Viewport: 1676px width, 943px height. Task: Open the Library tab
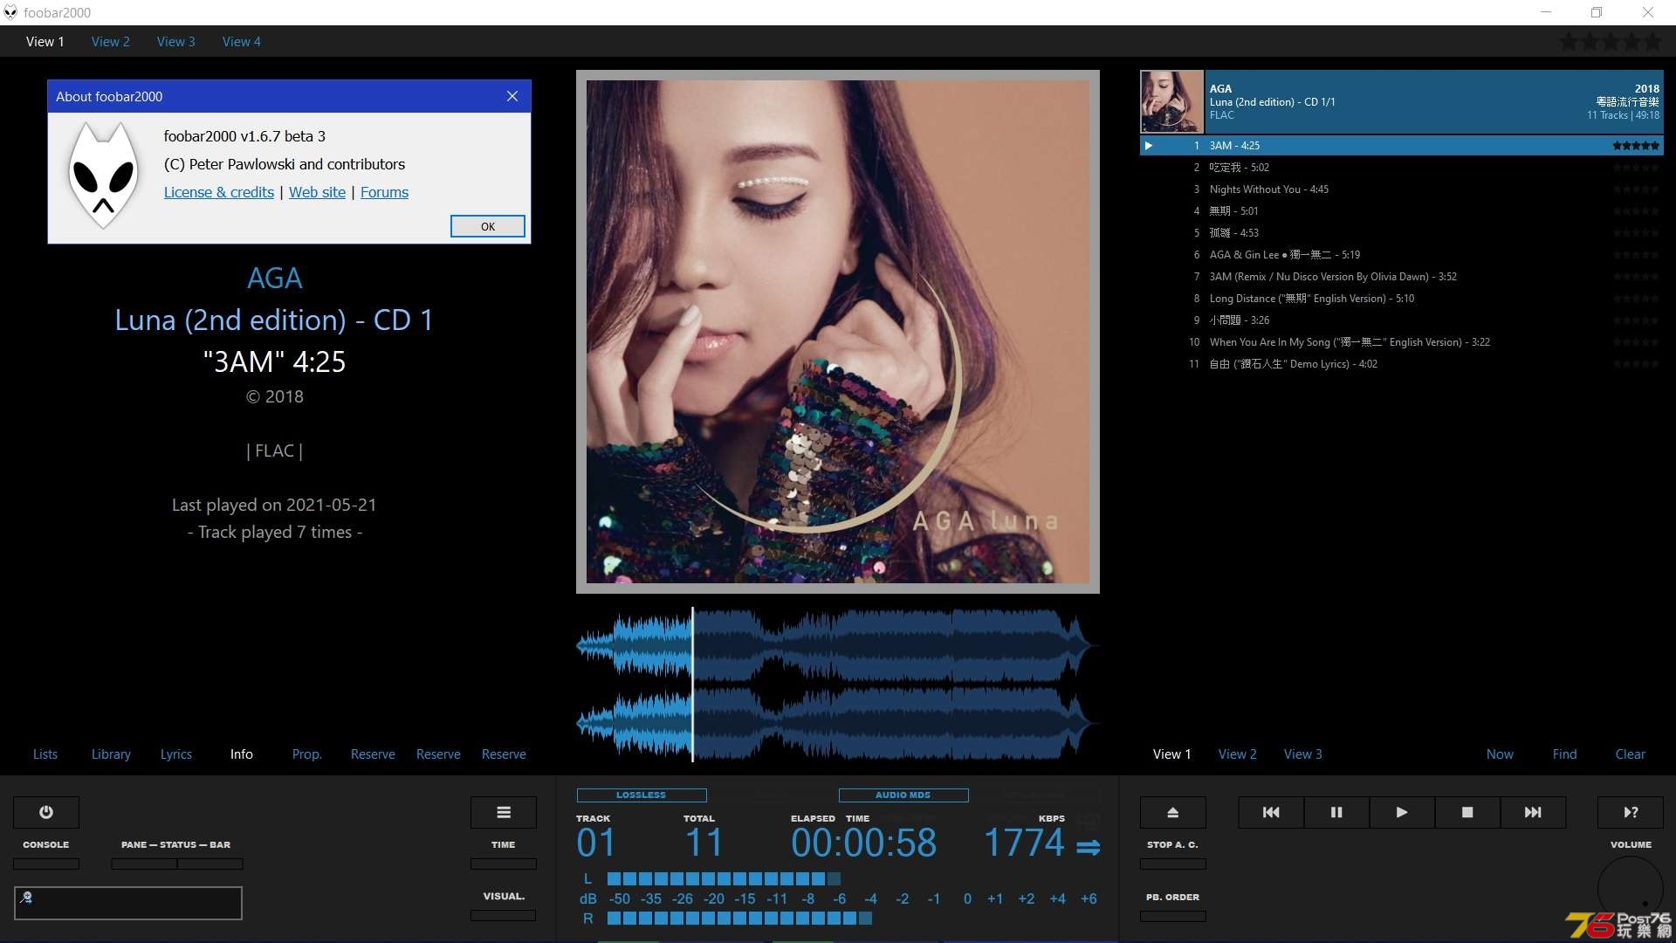tap(111, 754)
